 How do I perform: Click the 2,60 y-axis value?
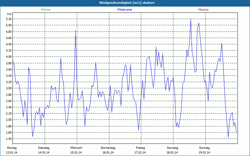click(x=9, y=101)
